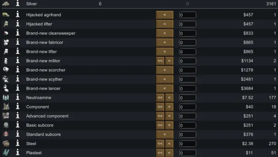Open Plasteel info button

[18, 152]
